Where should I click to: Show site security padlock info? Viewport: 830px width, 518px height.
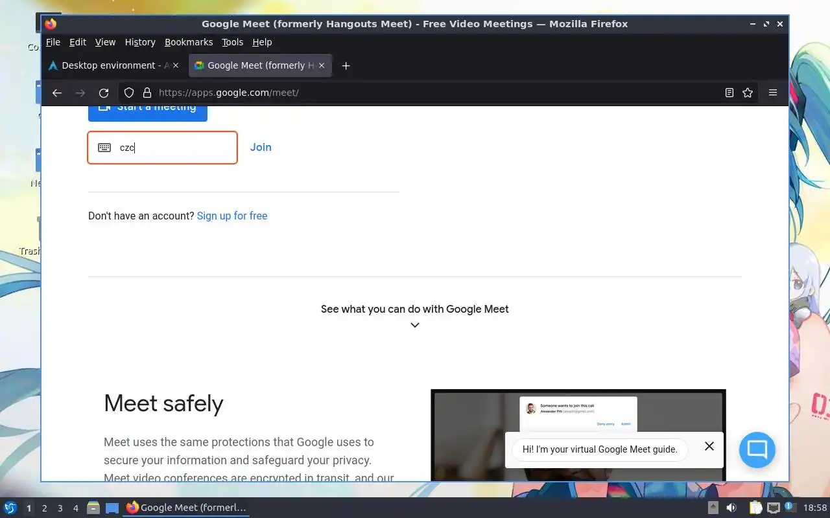click(147, 93)
